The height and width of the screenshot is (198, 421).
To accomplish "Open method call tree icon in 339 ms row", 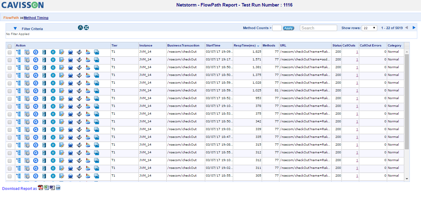I will click(x=18, y=130).
